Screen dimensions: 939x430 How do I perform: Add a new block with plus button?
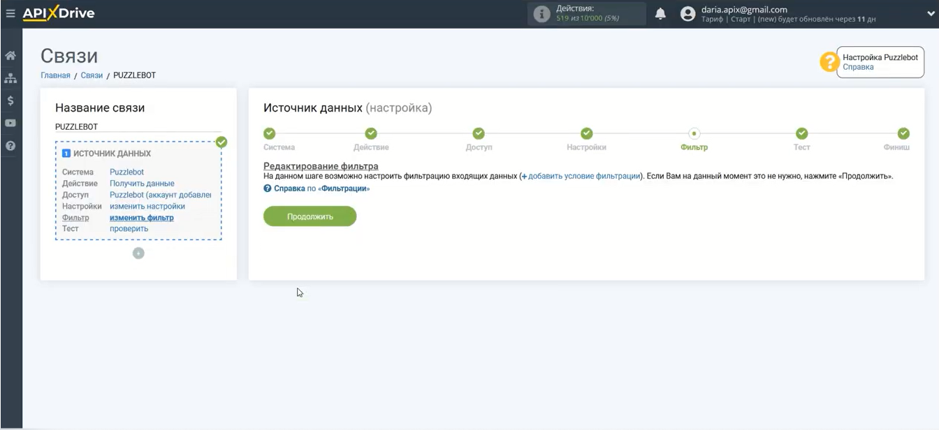coord(138,253)
